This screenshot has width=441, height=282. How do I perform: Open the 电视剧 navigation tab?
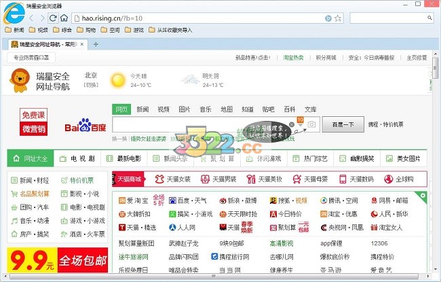point(77,158)
